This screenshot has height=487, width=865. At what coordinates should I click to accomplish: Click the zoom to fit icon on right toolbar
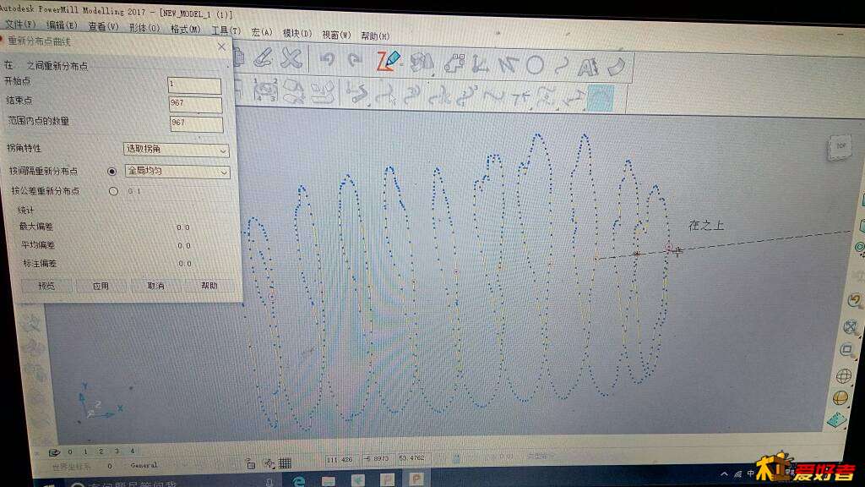coord(850,327)
